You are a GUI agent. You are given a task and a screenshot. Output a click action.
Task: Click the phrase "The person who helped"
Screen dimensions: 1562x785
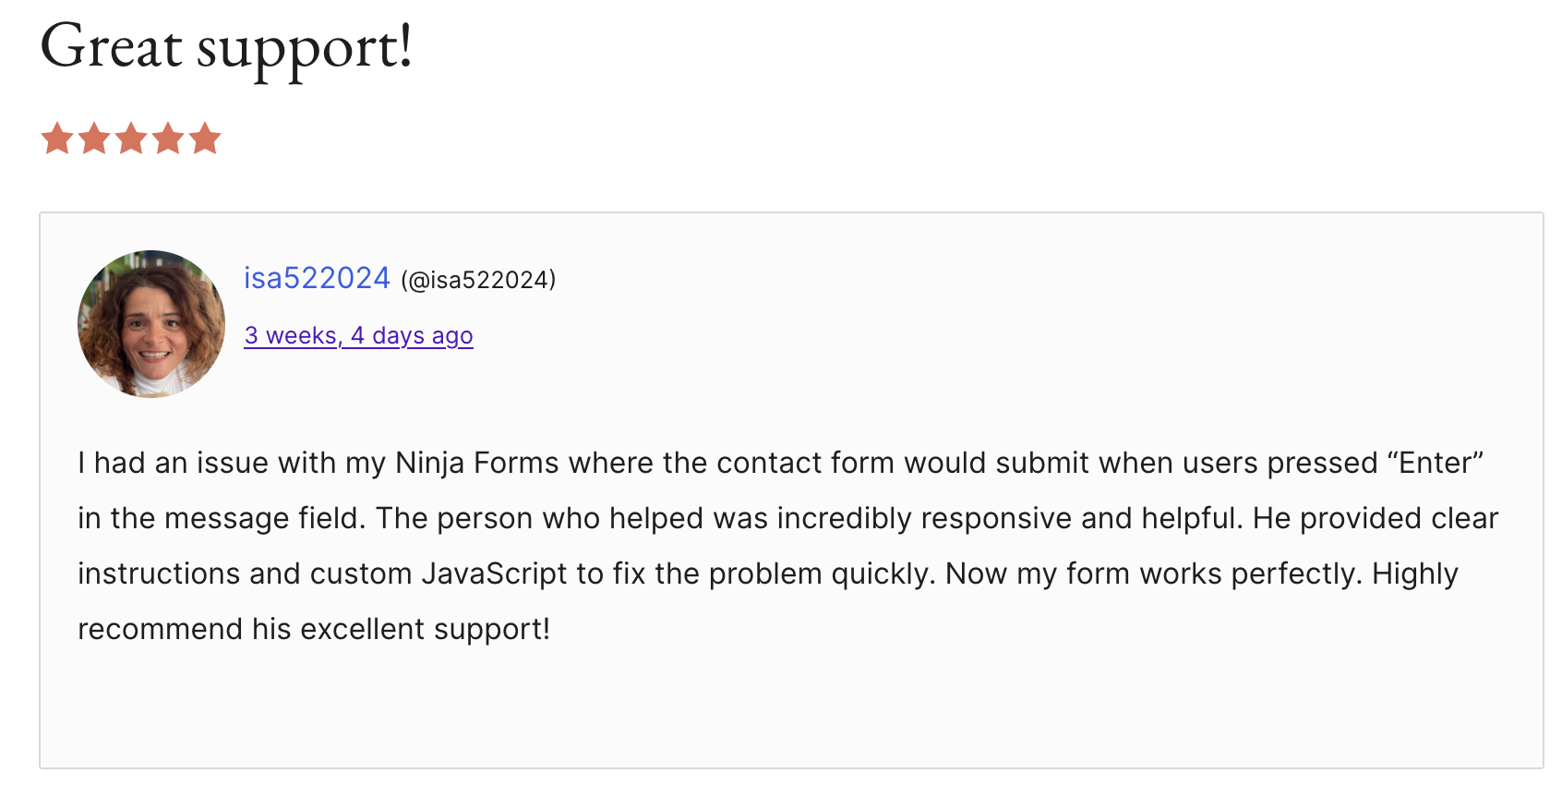[539, 518]
